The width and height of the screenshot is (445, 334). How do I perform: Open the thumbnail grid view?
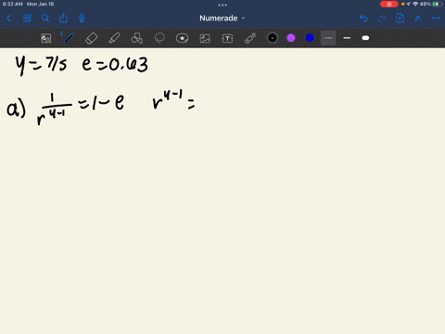(27, 19)
